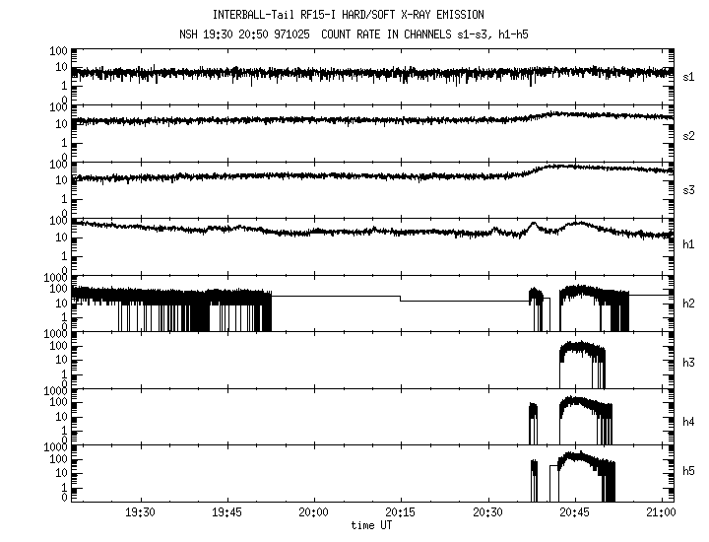Select the 19:45 time axis tick label
Image resolution: width=709 pixels, height=542 pixels.
(227, 514)
